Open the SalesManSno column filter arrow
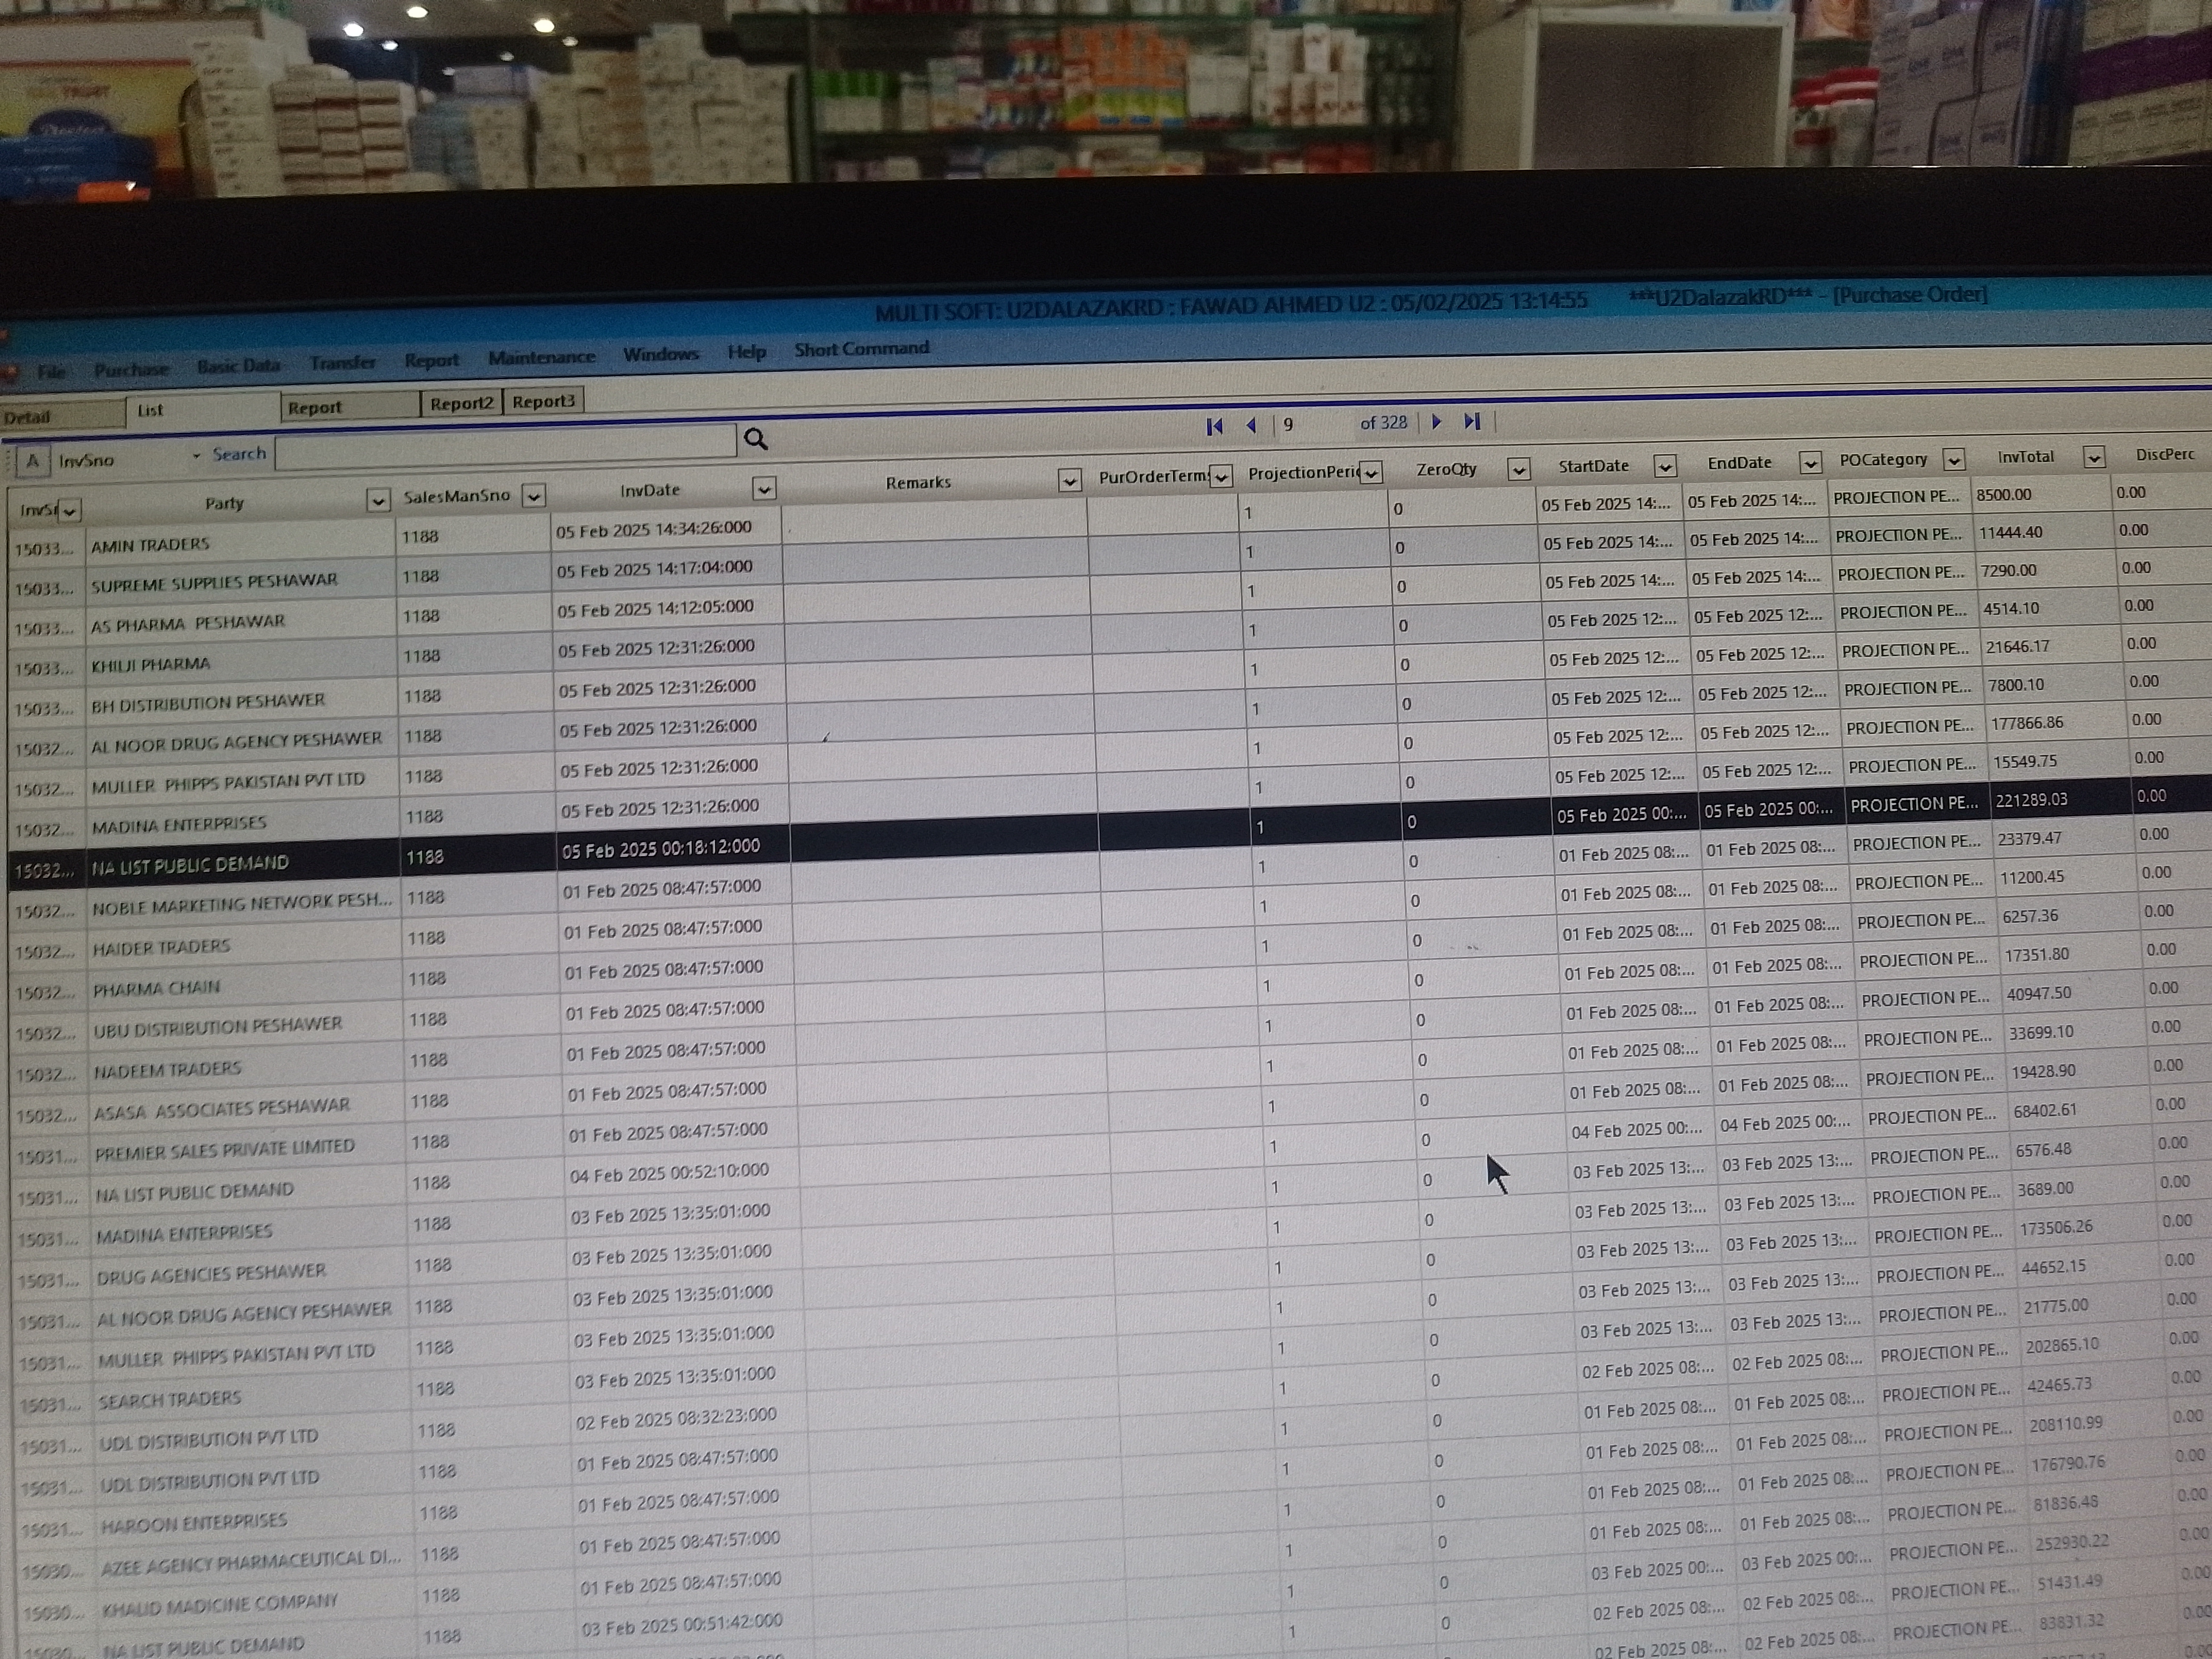 534,495
